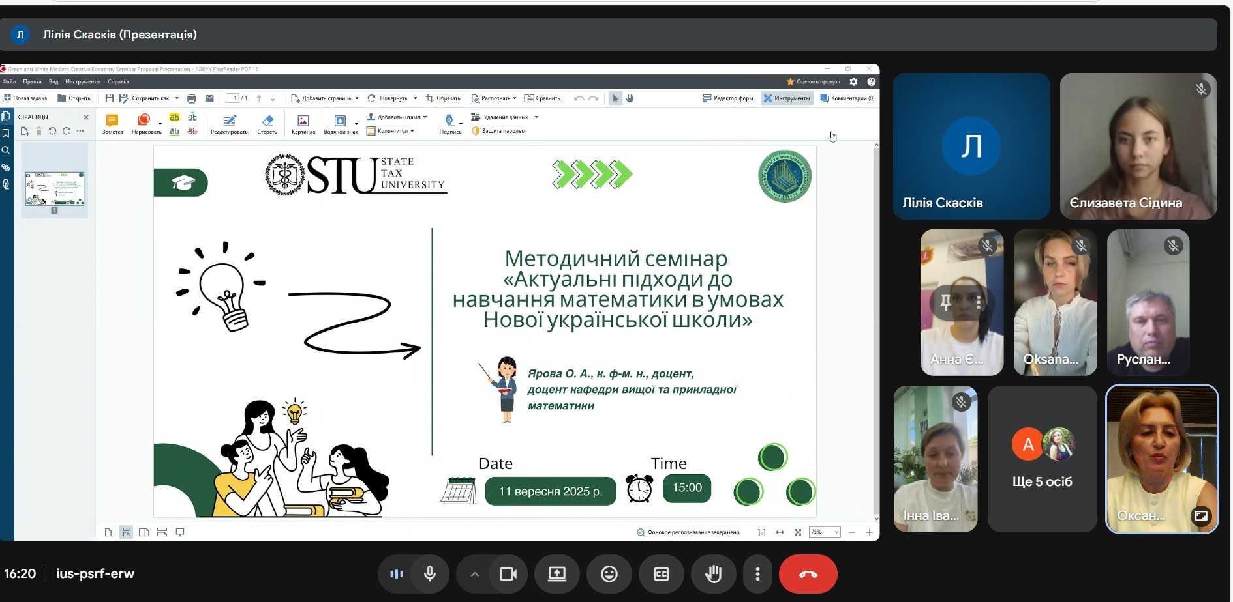Expand Добавить страницы dropdown
The width and height of the screenshot is (1233, 602).
coord(357,98)
